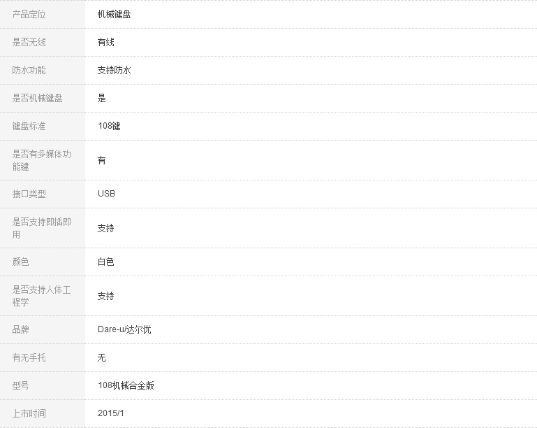Click the 产品定位 label cell

point(29,14)
